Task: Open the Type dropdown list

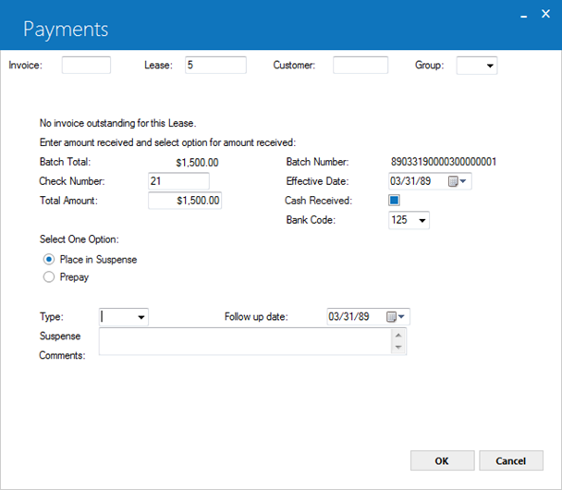Action: [141, 317]
